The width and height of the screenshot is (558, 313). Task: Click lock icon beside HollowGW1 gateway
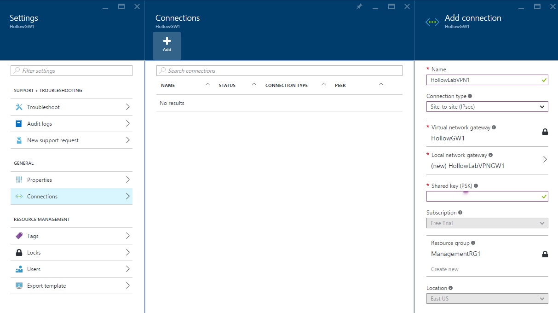(x=545, y=132)
